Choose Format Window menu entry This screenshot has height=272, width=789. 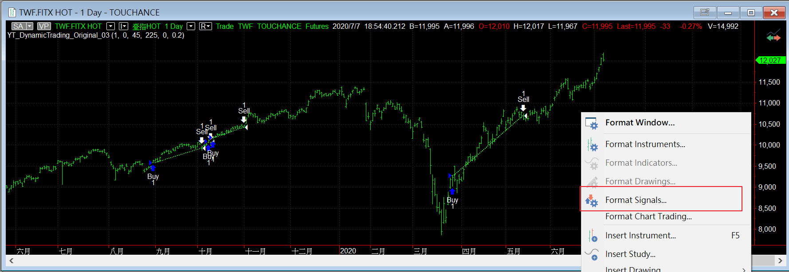640,123
